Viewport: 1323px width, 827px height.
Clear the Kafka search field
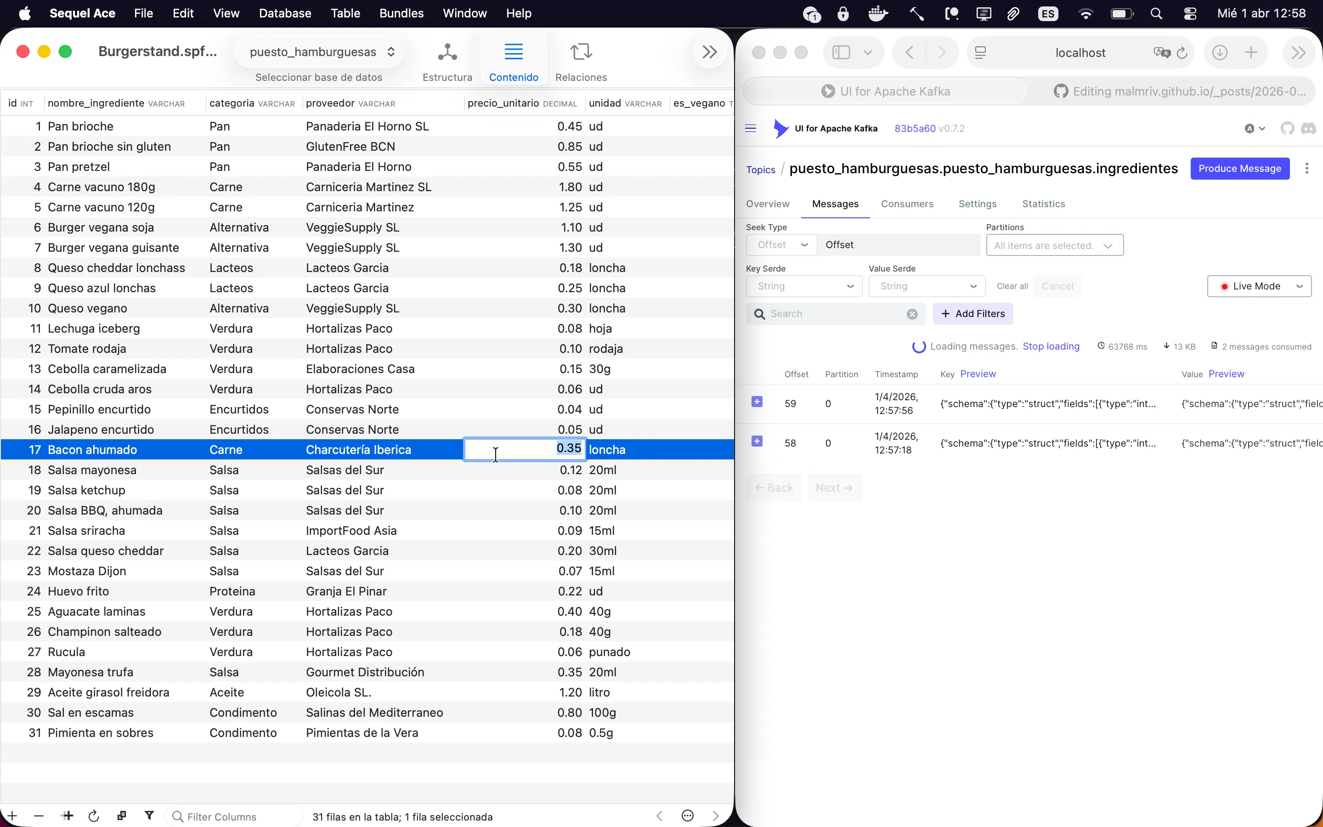tap(912, 314)
